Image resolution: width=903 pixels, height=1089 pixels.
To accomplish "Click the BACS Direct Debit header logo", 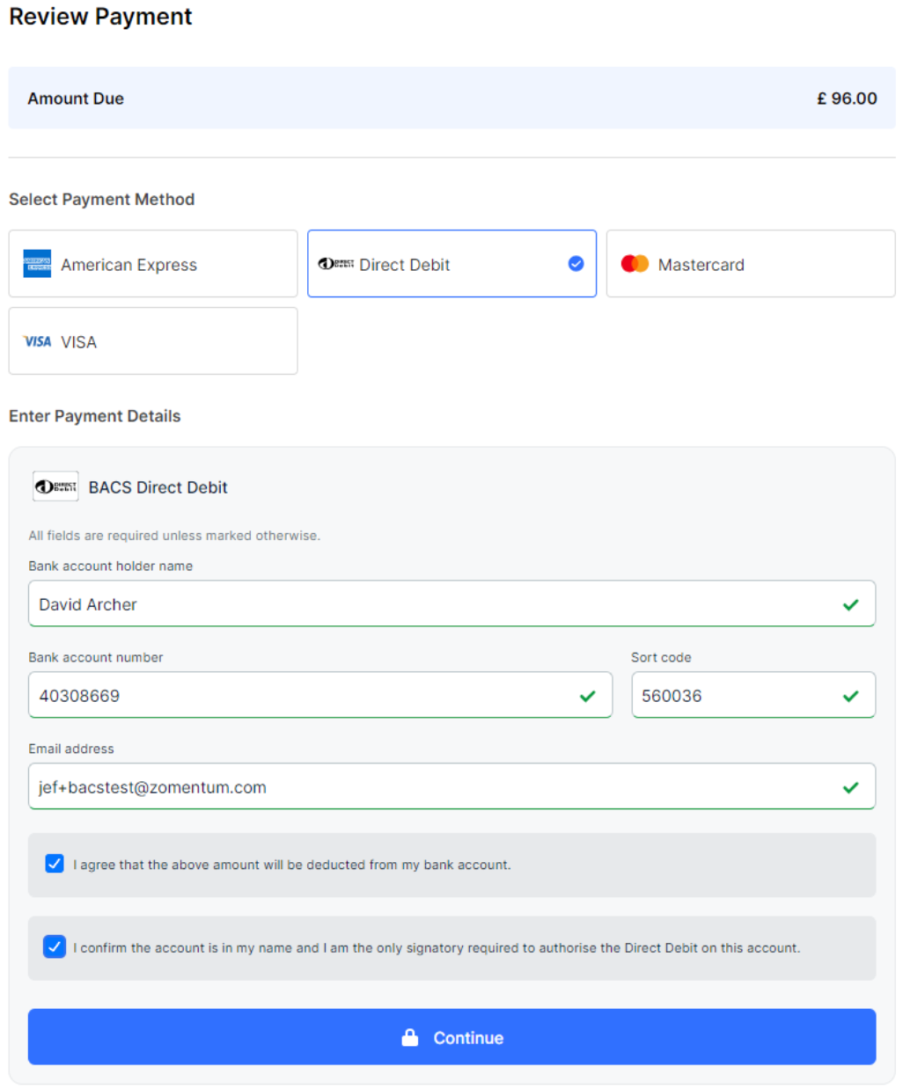I will click(55, 486).
